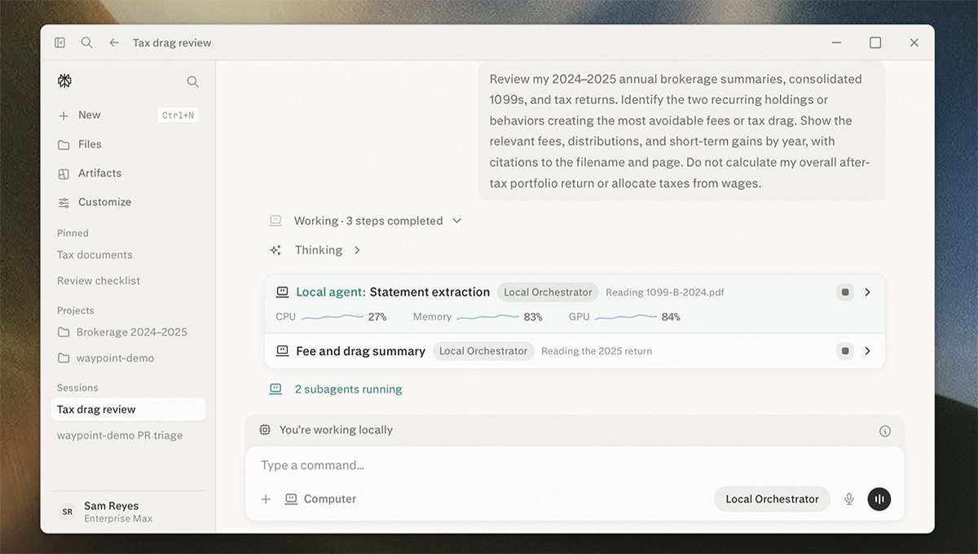Go back using the arrow icon

click(x=114, y=42)
